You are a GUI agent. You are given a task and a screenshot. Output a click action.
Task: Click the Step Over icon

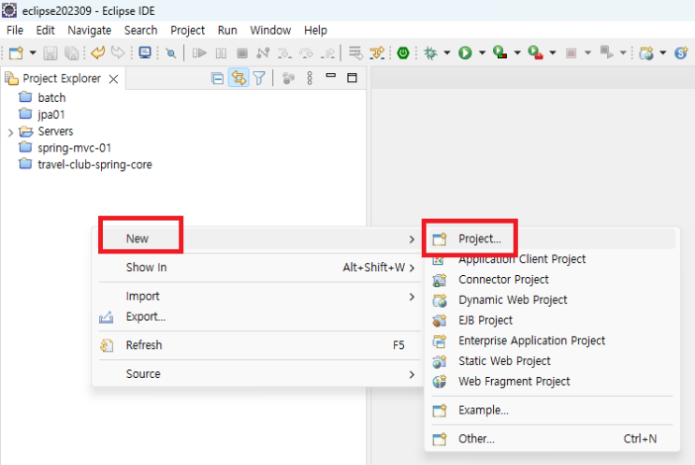pyautogui.click(x=306, y=53)
